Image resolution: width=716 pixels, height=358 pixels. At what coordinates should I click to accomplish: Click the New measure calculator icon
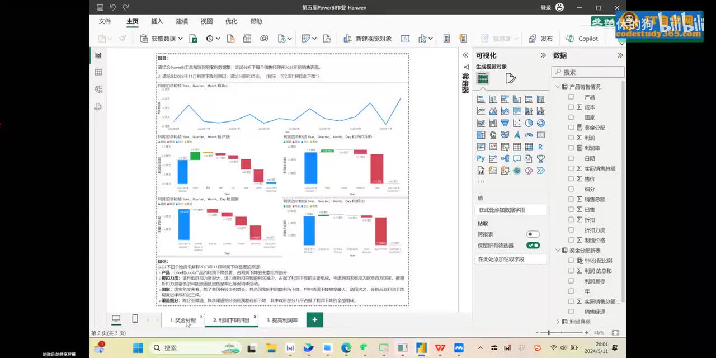pyautogui.click(x=446, y=39)
